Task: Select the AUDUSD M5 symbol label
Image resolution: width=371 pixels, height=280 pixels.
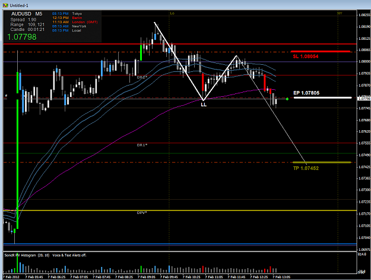Action: 27,14
